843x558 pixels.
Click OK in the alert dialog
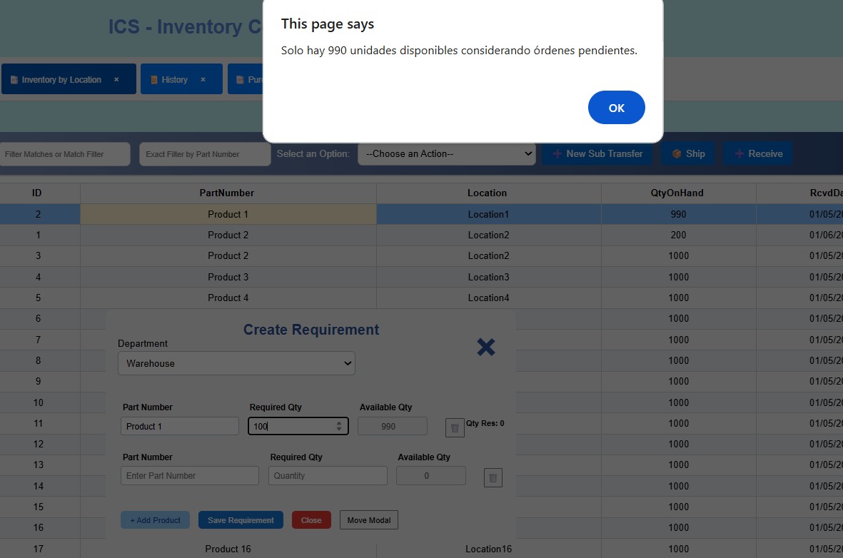click(616, 108)
